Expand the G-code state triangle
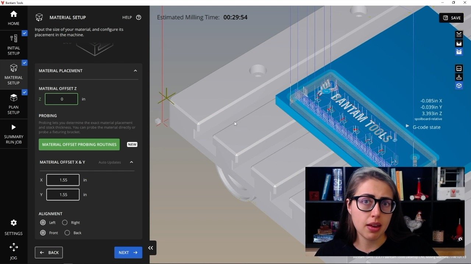The width and height of the screenshot is (471, 264). click(407, 126)
